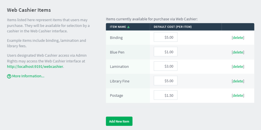
Task: Open the localhost webcashier URL link
Action: pos(35,66)
